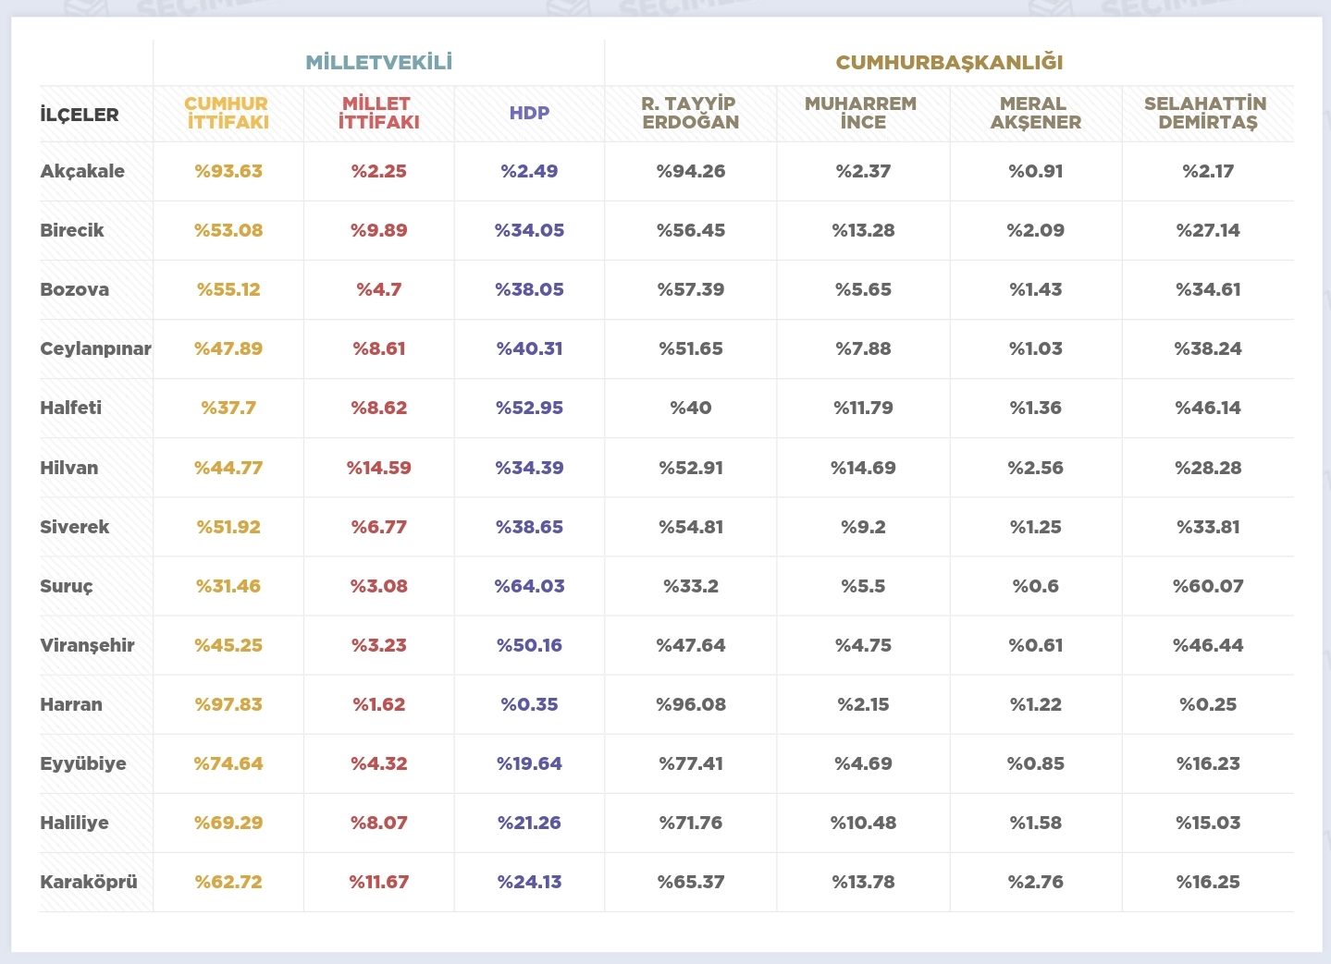Click Ceylanpınar HDP value %40.31
1331x964 pixels.
coord(529,348)
